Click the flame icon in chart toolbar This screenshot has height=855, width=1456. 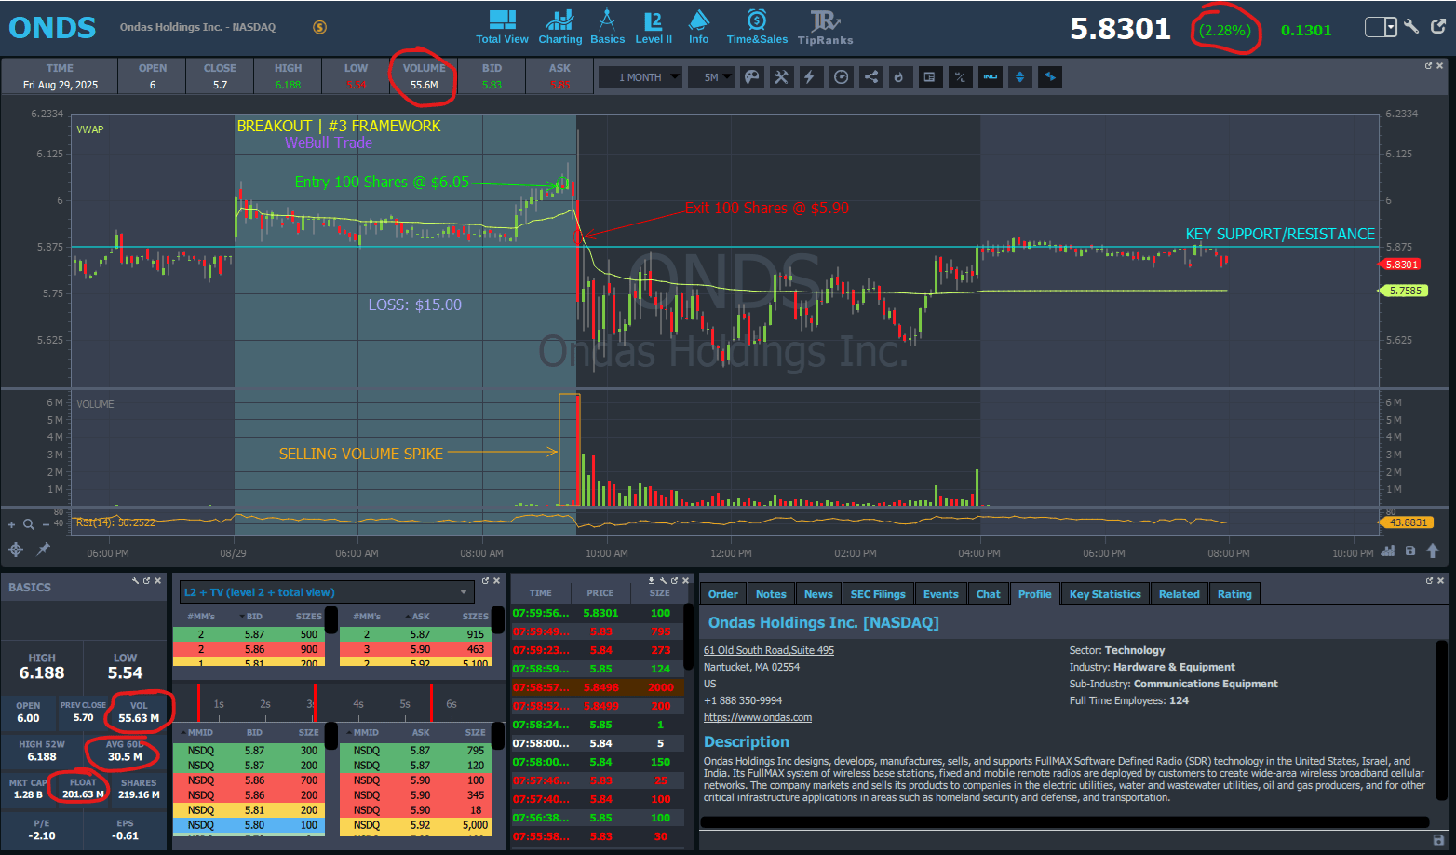[x=899, y=77]
